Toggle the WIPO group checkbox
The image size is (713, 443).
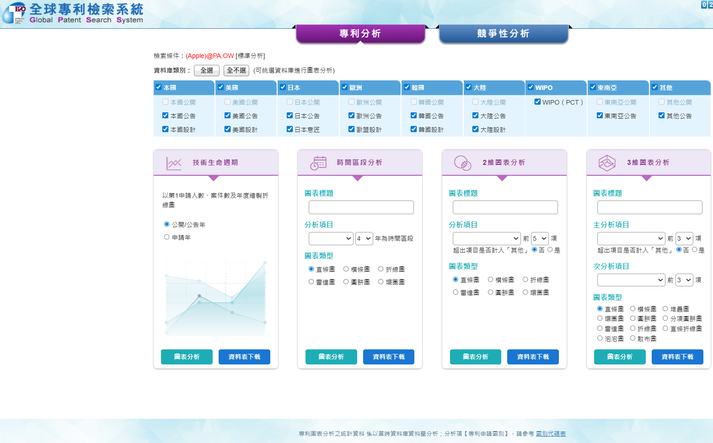(531, 87)
